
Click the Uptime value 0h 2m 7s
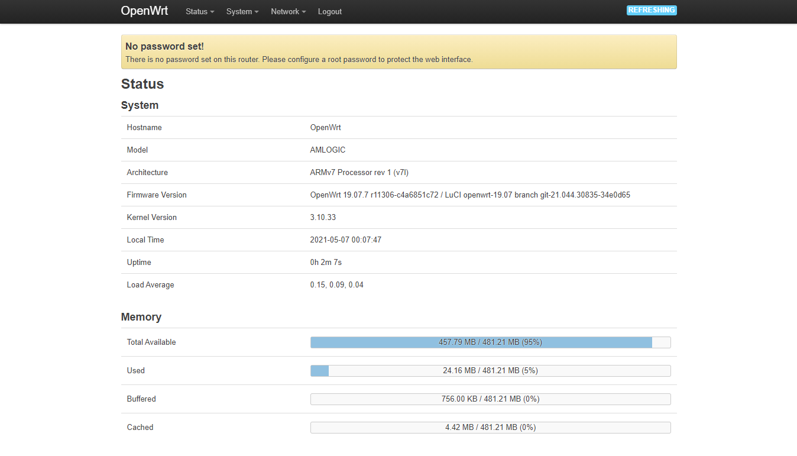click(x=326, y=263)
